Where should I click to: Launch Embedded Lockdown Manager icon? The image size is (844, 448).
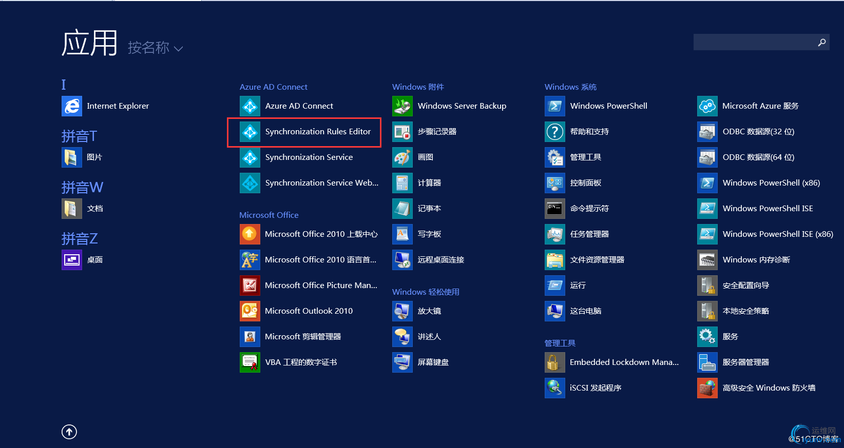click(x=555, y=362)
